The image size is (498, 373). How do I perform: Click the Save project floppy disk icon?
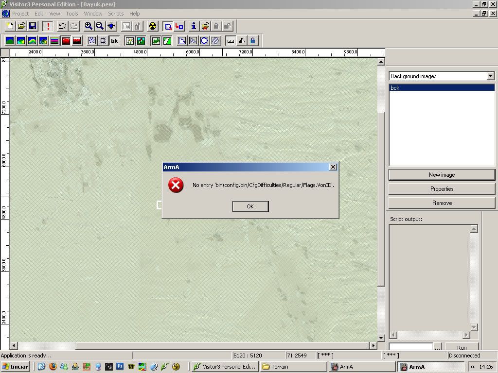coord(33,26)
